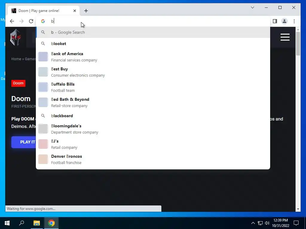Open the notification center icon
This screenshot has width=306, height=229.
pos(296,223)
